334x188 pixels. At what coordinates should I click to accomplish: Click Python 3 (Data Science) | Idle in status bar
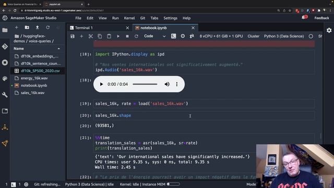point(89,184)
